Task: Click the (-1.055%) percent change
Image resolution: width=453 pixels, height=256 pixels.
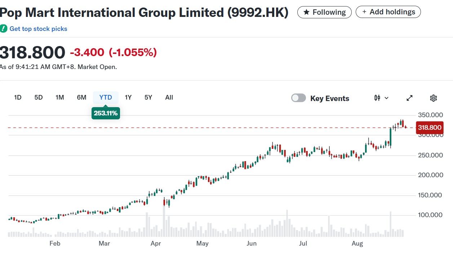Action: [133, 52]
